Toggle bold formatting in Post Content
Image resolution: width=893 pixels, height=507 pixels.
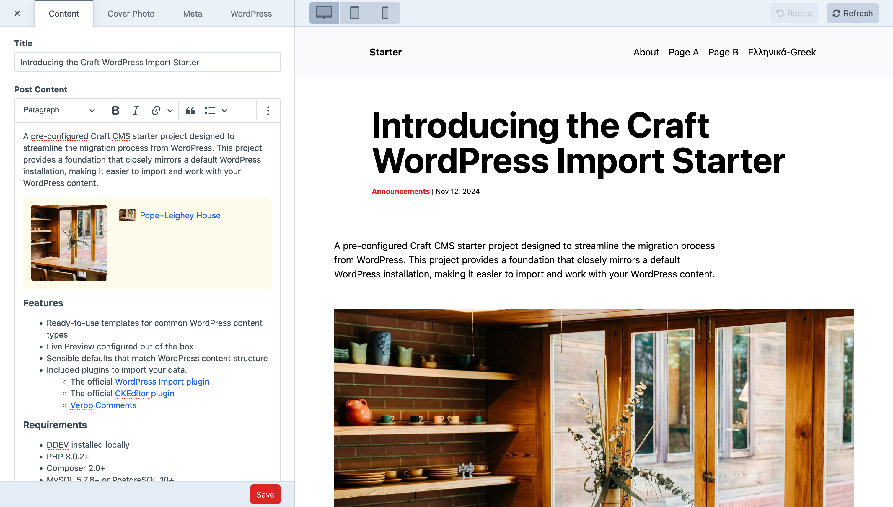(x=115, y=110)
